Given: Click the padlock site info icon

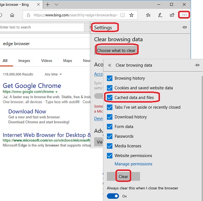Looking at the screenshot, I should (28, 15).
